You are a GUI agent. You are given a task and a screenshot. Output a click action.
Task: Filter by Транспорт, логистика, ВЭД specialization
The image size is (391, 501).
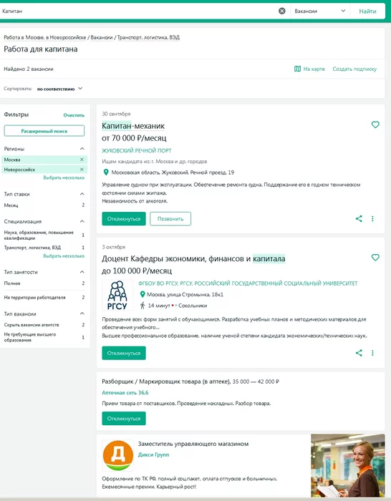pos(44,248)
